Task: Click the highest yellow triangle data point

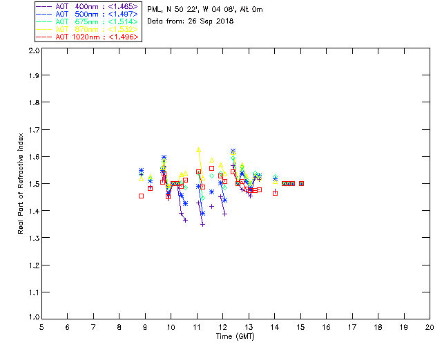Action: (199, 150)
